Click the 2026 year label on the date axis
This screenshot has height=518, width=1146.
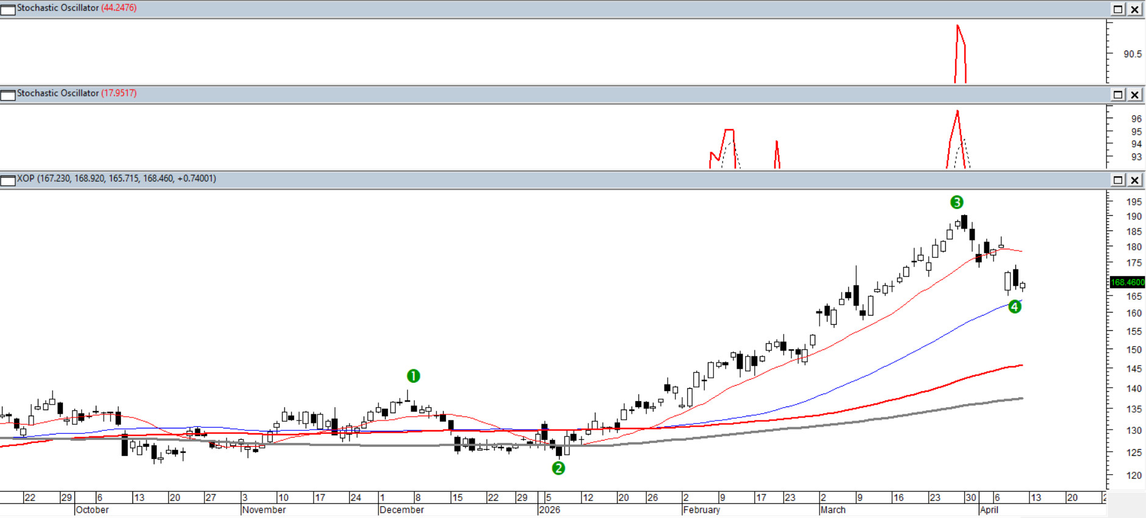(549, 509)
